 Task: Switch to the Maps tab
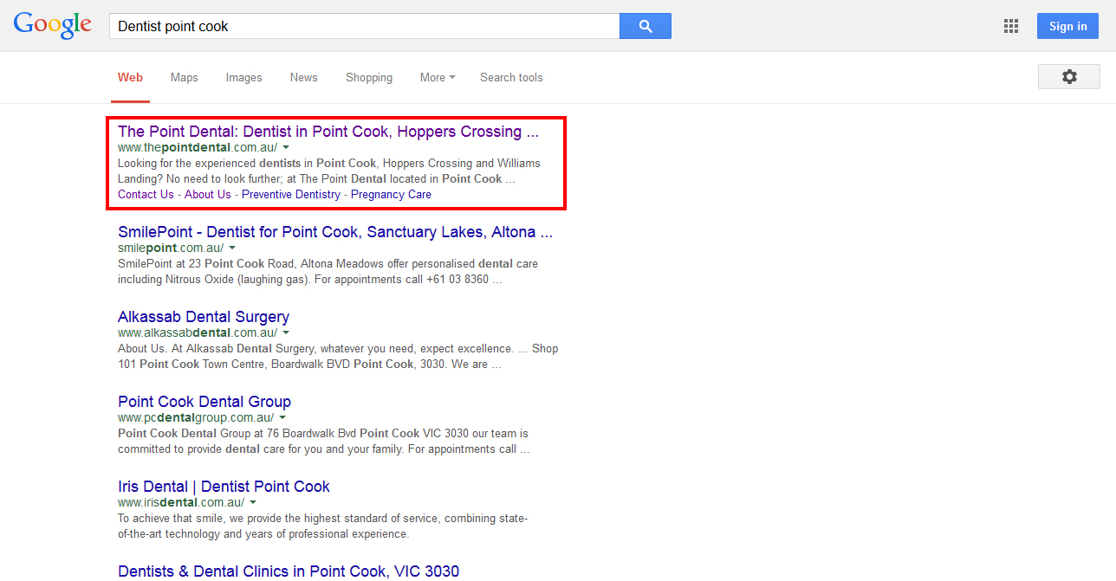click(185, 77)
